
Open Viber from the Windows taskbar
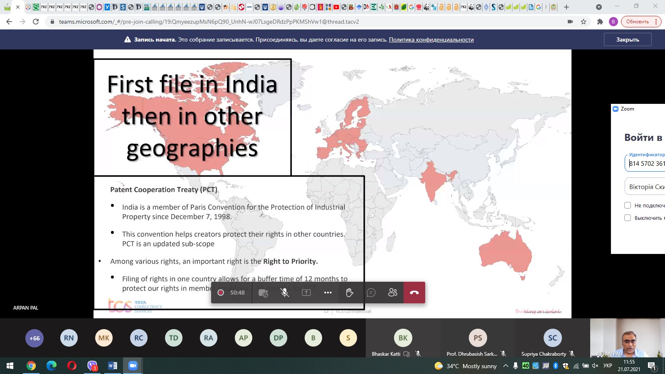(x=92, y=366)
